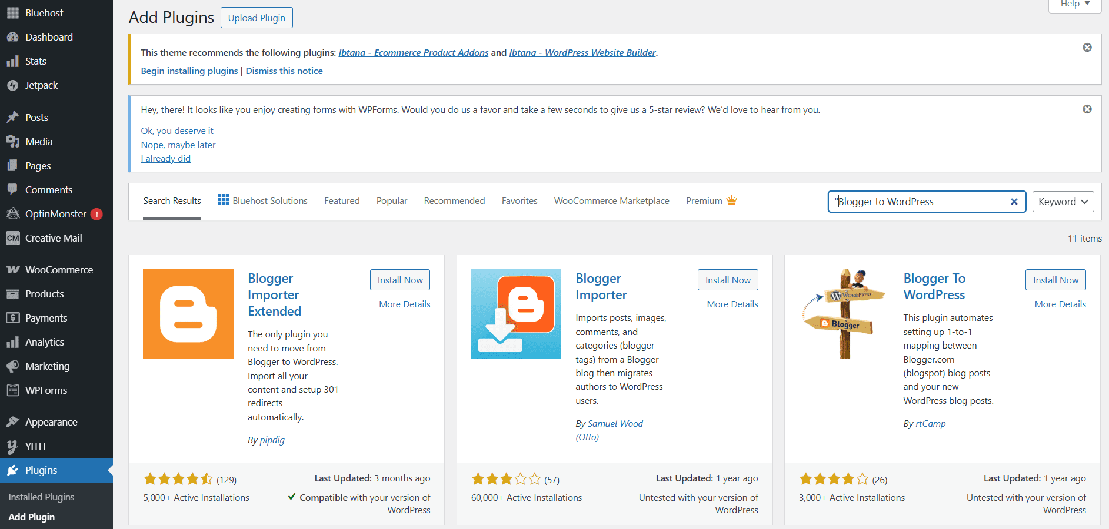
Task: Click the WooCommerce sidebar icon
Action: click(x=13, y=269)
